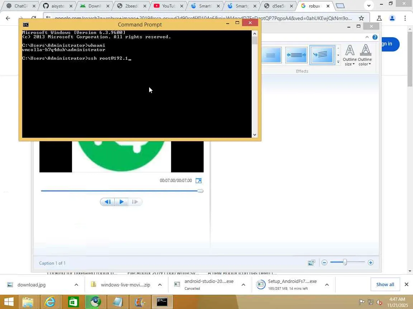
Task: Click the Chrome address bar URL
Action: tap(203, 18)
